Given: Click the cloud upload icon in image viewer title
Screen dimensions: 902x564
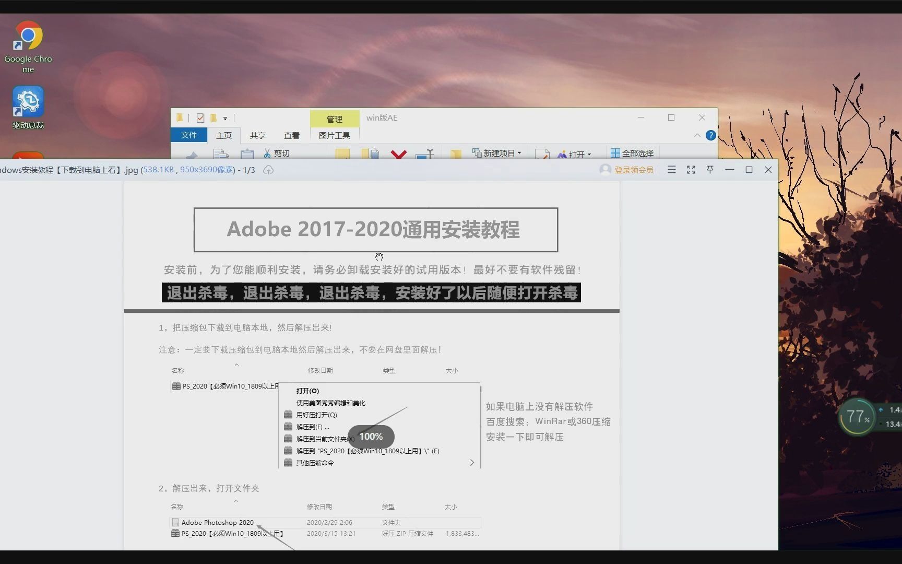Looking at the screenshot, I should point(268,170).
